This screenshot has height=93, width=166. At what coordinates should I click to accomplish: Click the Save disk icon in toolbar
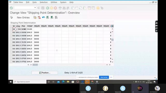click(43, 8)
